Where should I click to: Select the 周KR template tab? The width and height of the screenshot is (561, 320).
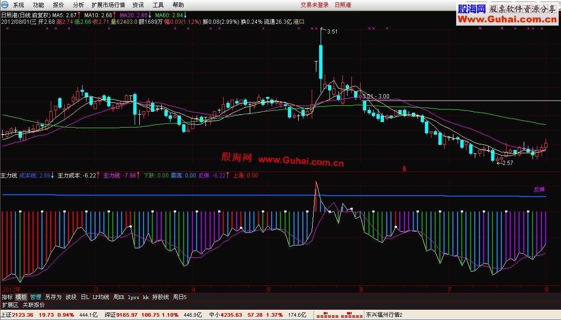point(119,297)
